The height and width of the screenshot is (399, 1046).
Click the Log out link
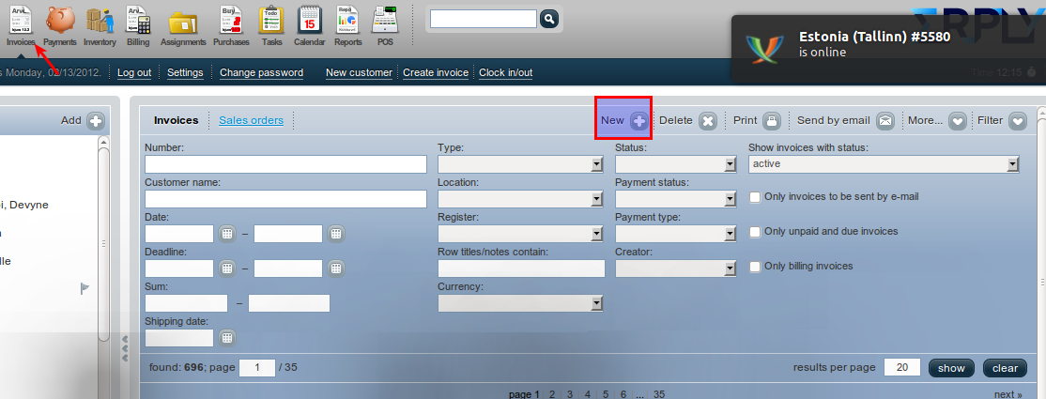click(134, 72)
